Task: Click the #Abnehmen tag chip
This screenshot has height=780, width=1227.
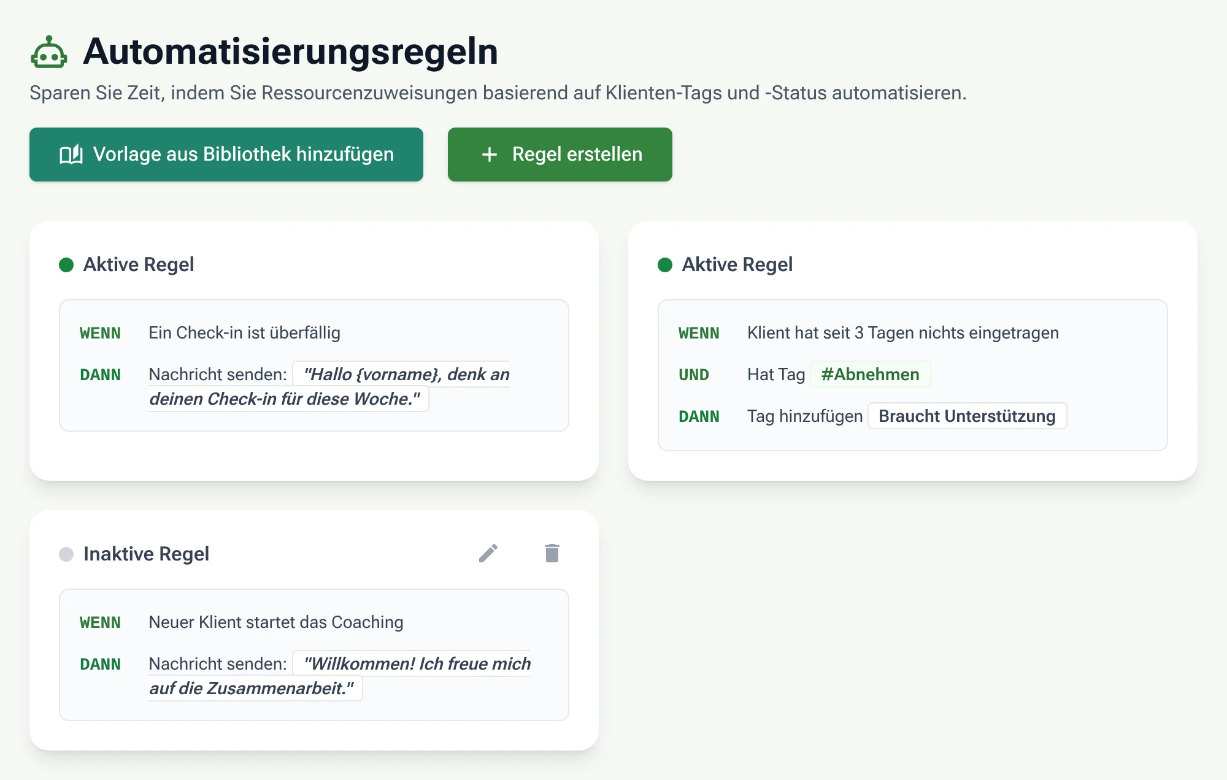Action: coord(871,374)
